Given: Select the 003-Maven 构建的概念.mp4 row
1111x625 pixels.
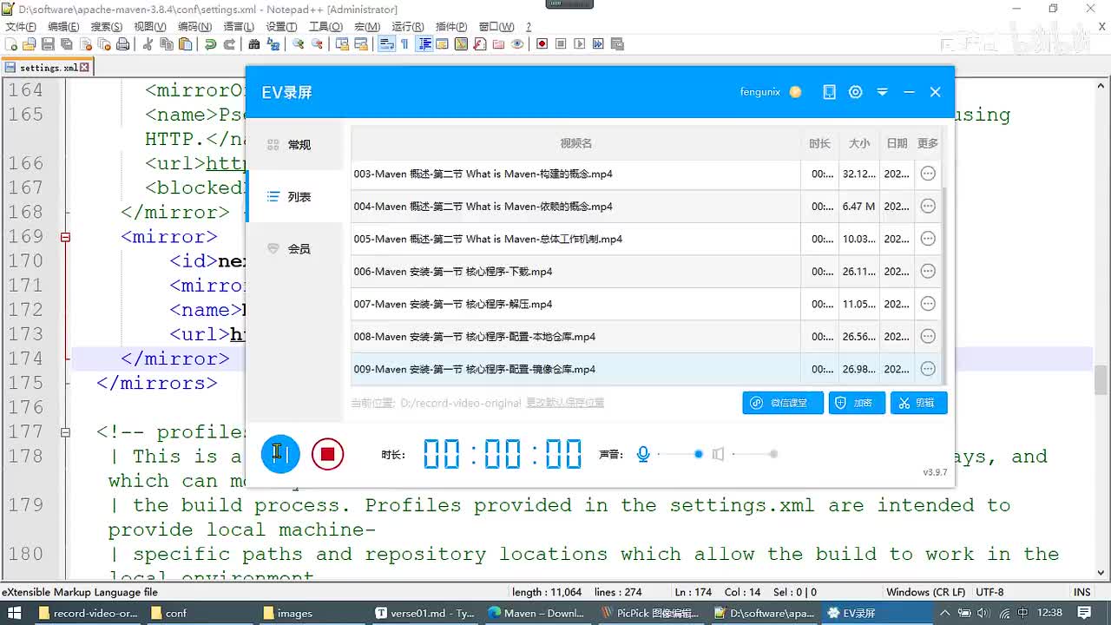Looking at the screenshot, I should 646,174.
